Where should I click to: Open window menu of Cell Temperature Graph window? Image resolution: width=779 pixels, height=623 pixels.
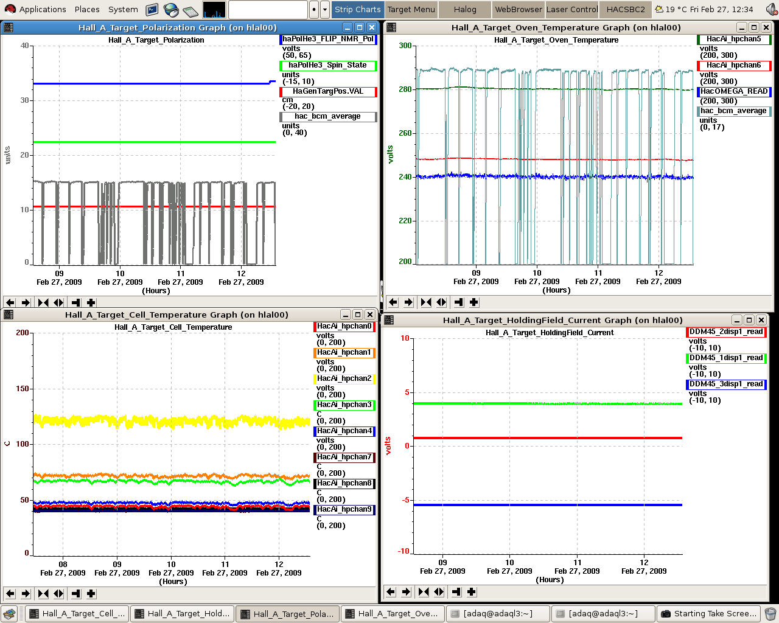coord(9,315)
